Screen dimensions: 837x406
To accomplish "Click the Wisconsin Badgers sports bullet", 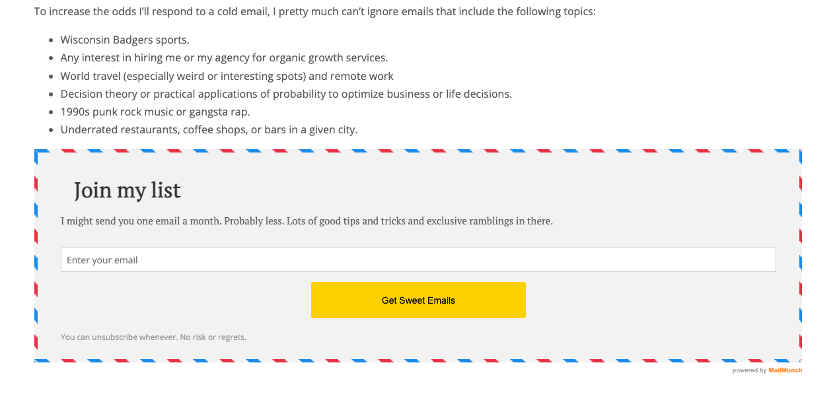I will [125, 40].
